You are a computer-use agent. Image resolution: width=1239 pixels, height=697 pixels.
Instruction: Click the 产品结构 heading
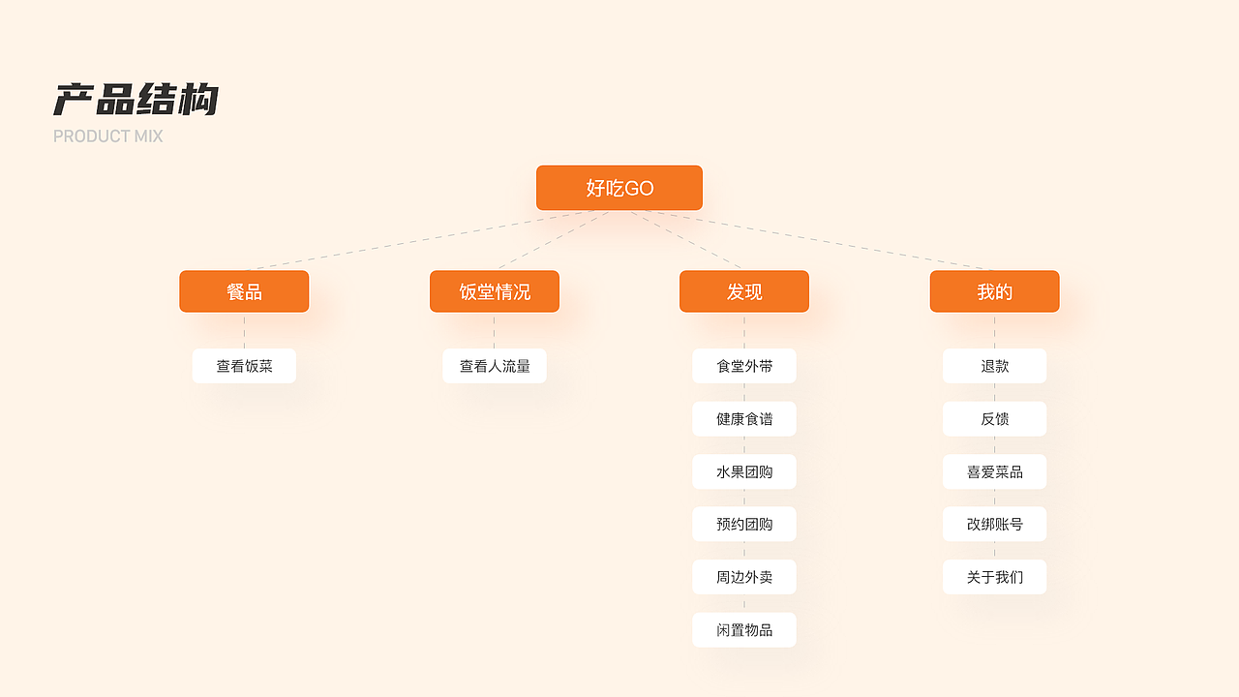point(136,100)
